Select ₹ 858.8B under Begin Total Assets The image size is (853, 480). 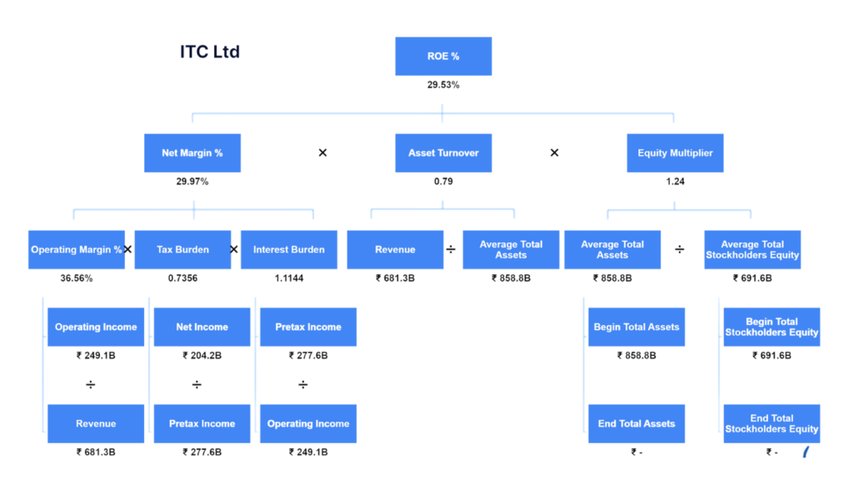coord(636,355)
